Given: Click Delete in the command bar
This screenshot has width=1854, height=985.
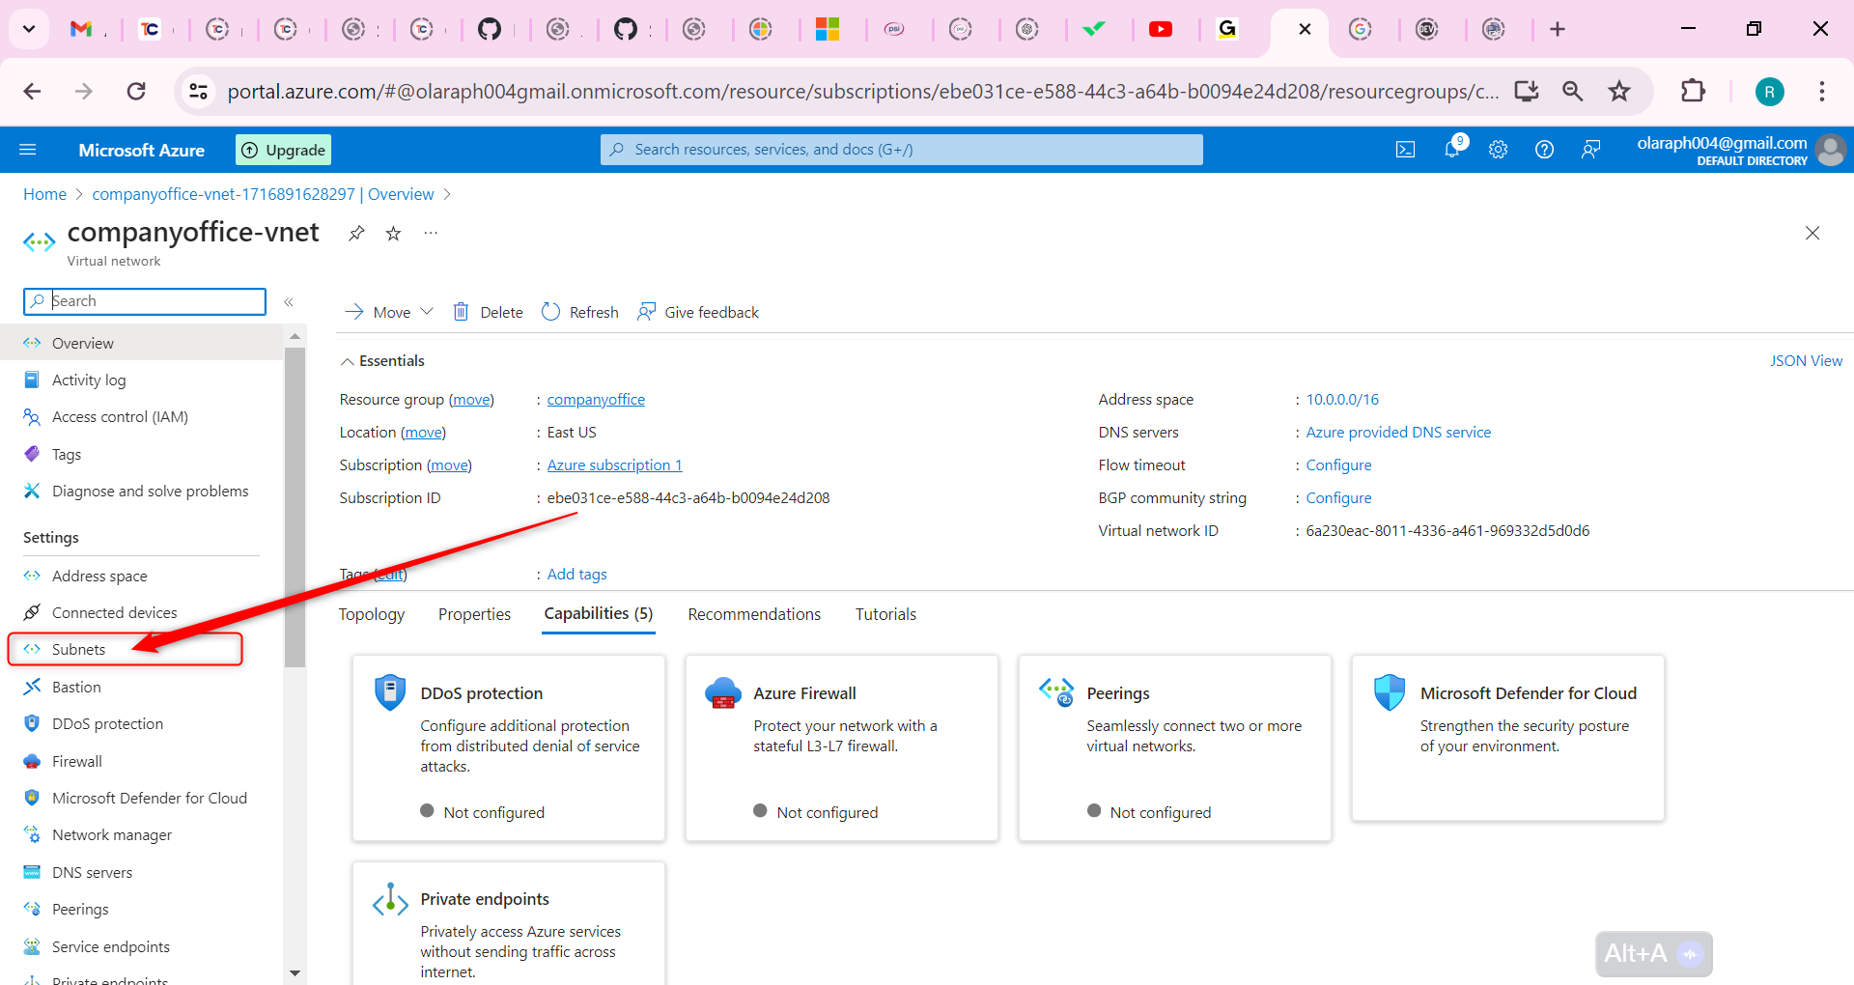Looking at the screenshot, I should click(x=489, y=312).
